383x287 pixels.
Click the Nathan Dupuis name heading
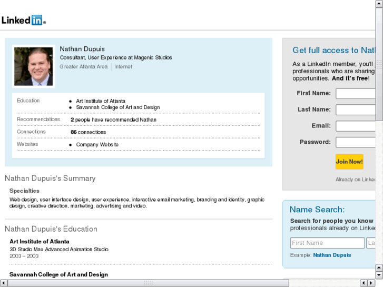point(82,49)
